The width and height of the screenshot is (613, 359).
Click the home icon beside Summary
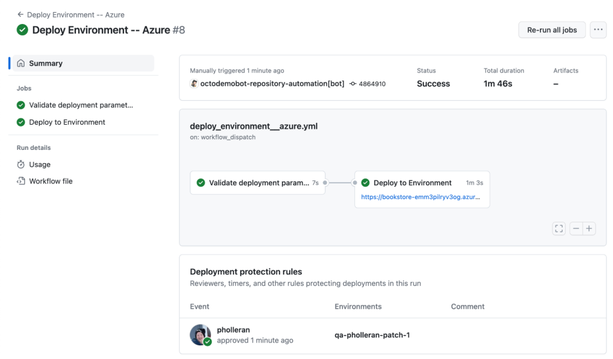click(x=21, y=63)
